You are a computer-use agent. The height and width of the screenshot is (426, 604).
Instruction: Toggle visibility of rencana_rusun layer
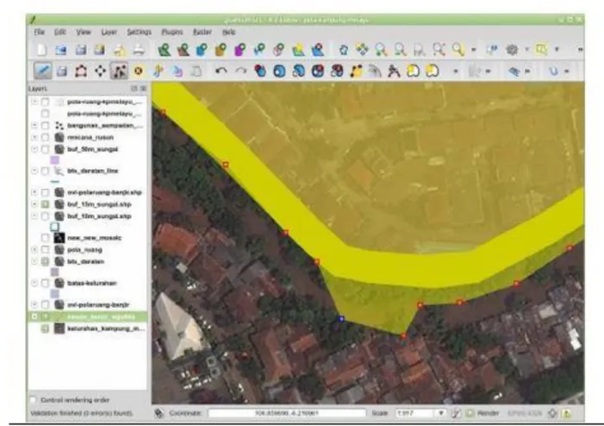coord(45,137)
